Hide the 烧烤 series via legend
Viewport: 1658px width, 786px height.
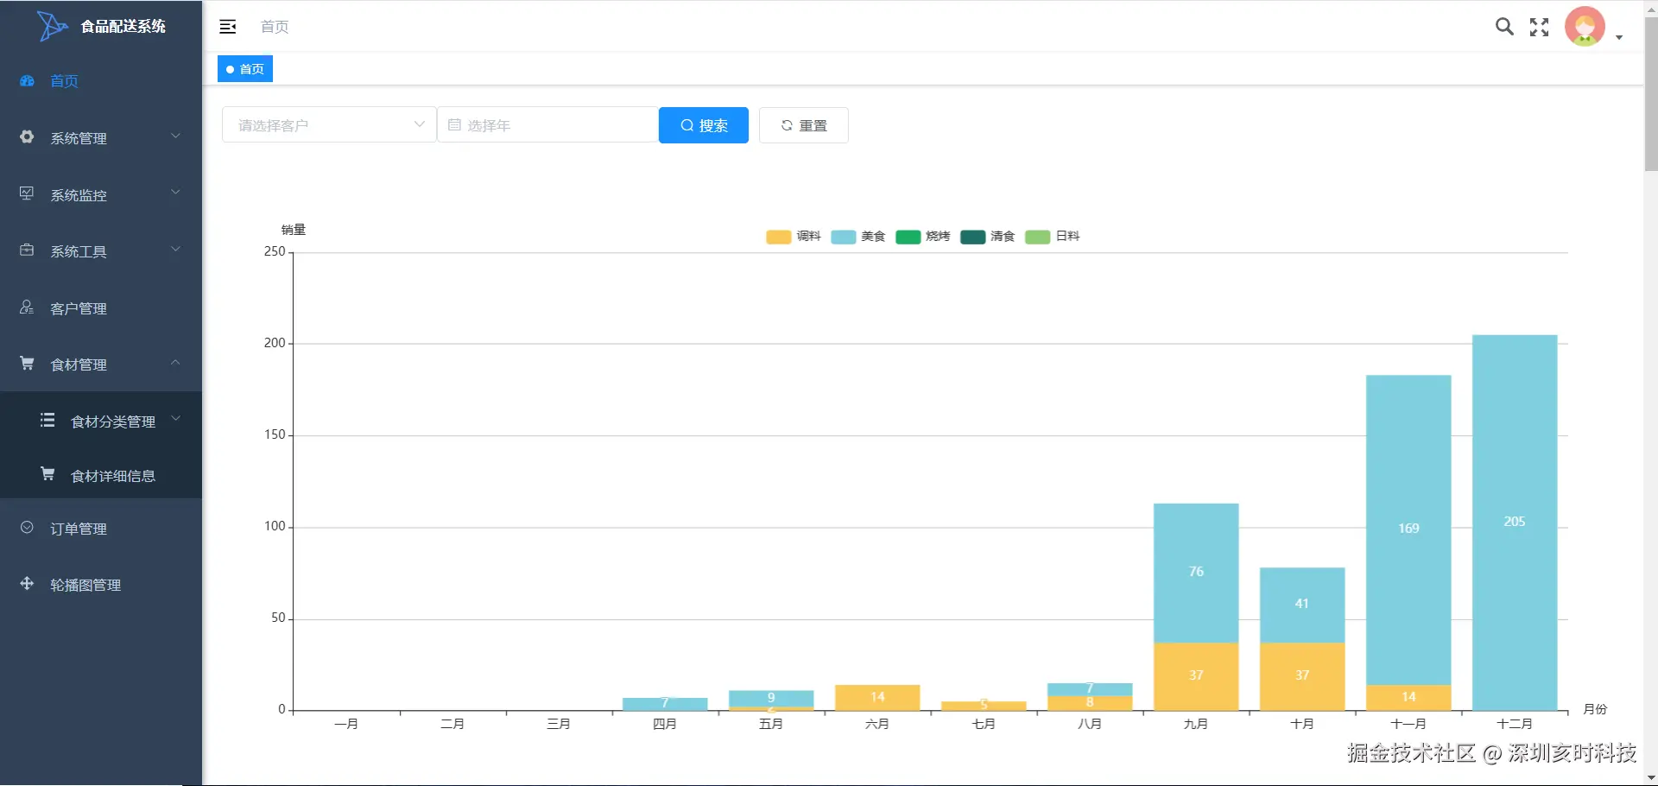click(x=922, y=237)
